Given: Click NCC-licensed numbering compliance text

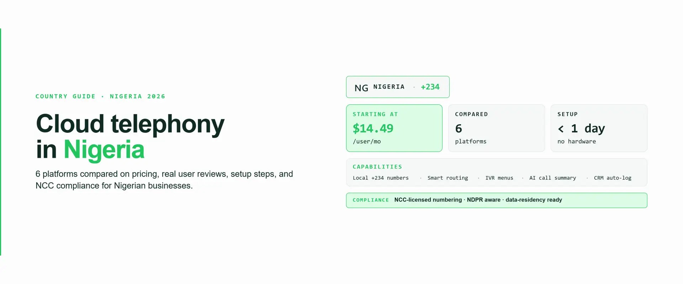Looking at the screenshot, I should click(428, 200).
